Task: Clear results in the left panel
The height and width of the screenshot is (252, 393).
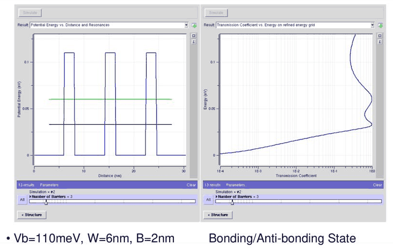Action: coord(191,185)
